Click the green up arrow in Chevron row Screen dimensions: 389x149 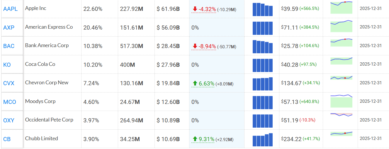[195, 83]
